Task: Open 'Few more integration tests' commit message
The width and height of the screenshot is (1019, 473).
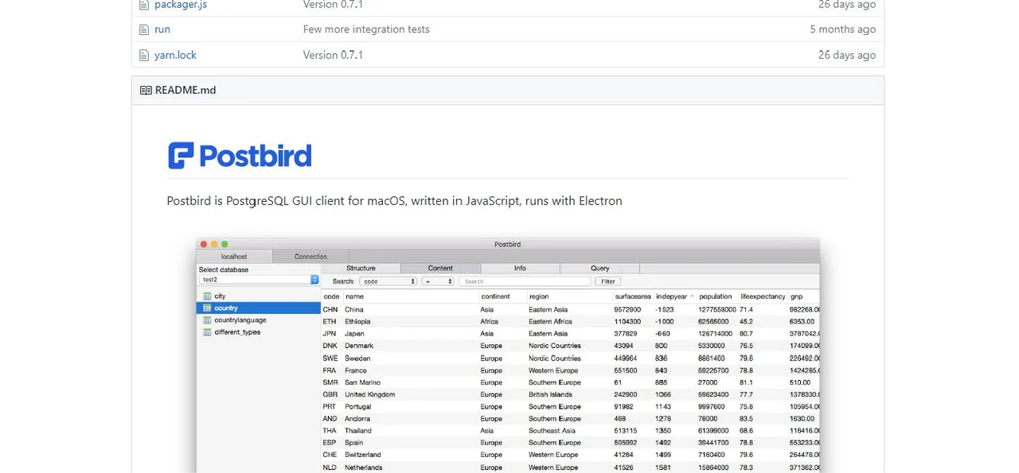Action: point(366,29)
